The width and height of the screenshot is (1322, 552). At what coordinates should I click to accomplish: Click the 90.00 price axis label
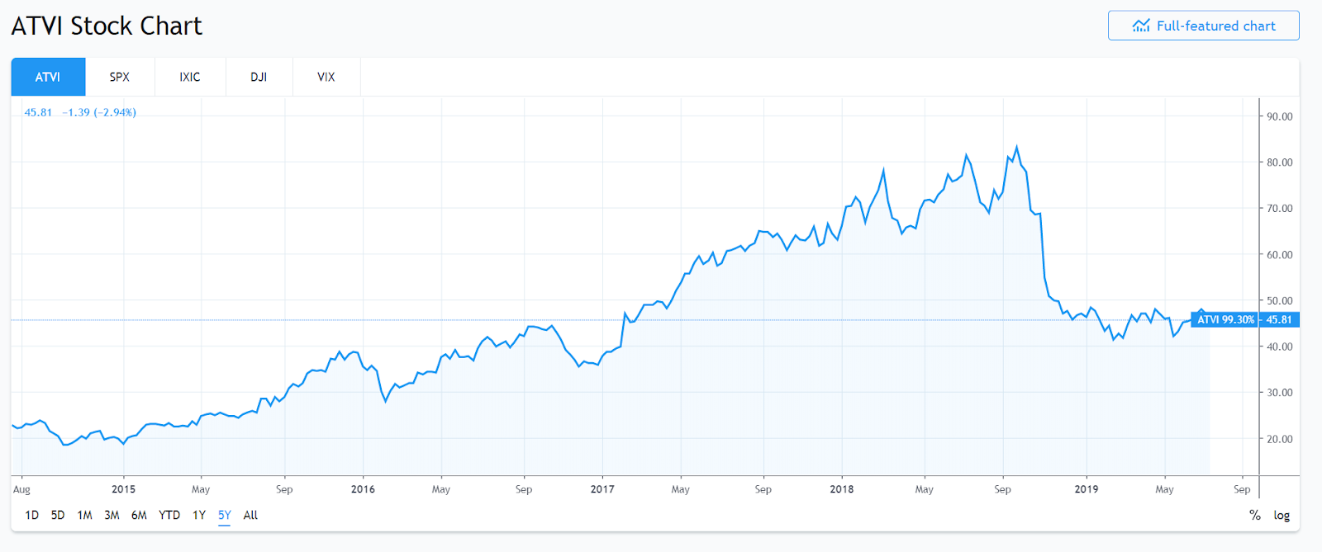(1280, 116)
